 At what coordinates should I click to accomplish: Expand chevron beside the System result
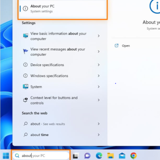coord(98,87)
